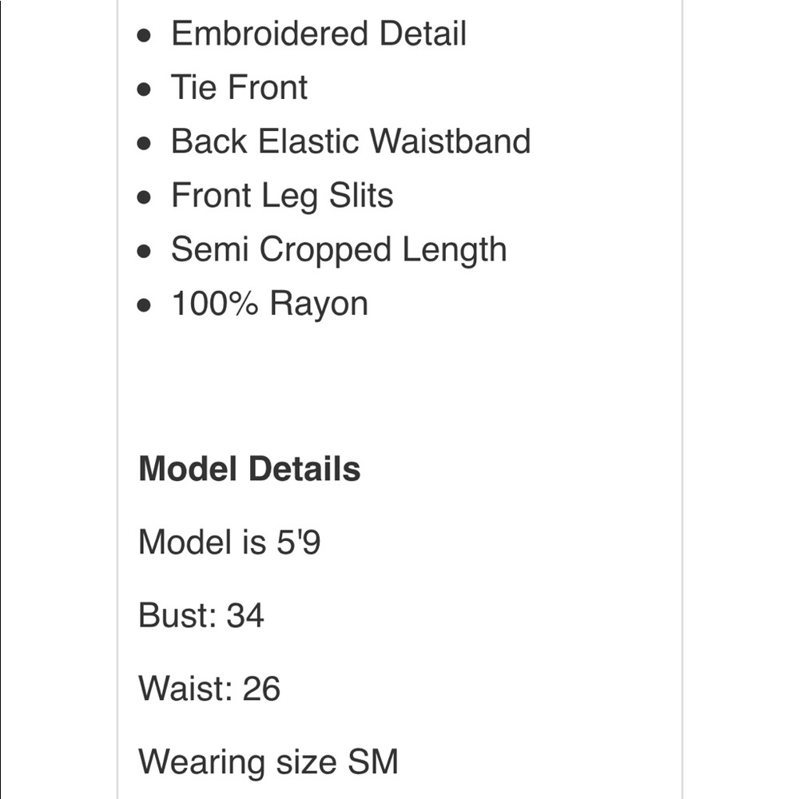Viewport: 799px width, 799px height.
Task: Click the bullet beside Front Leg Slits
Action: coord(145,197)
